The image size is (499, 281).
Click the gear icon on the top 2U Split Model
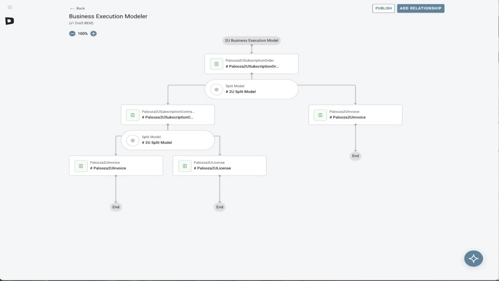[x=216, y=89]
